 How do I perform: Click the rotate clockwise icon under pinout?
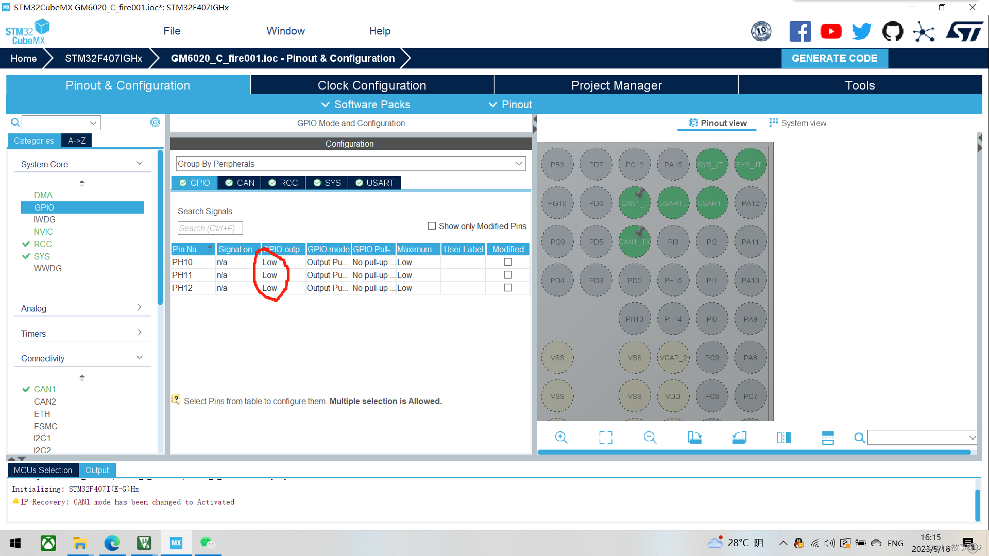point(694,438)
